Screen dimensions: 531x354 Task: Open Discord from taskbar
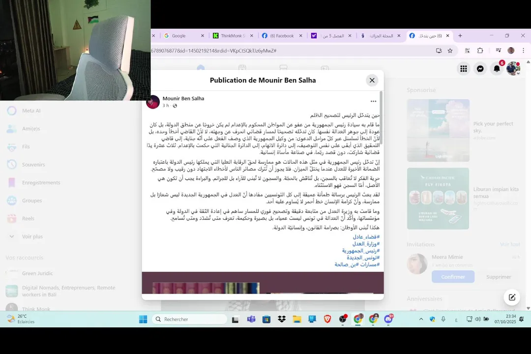coord(388,319)
